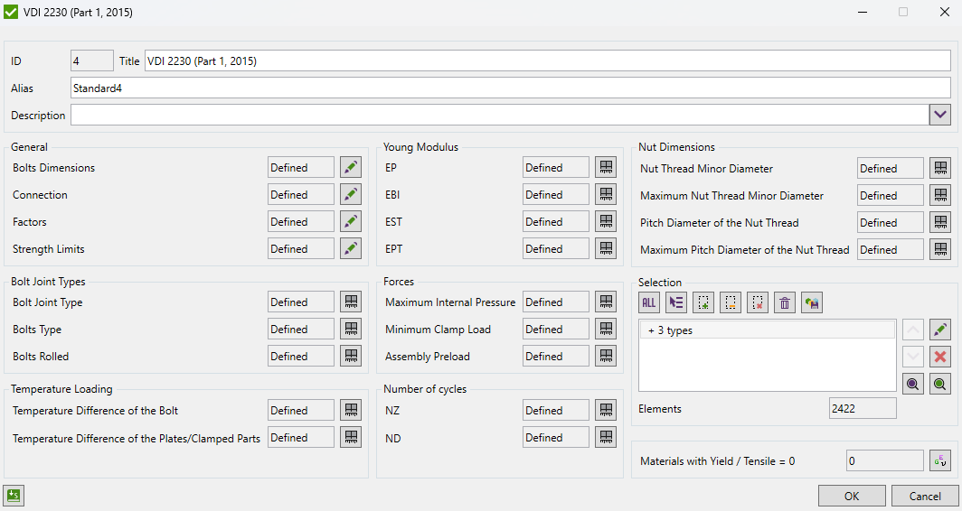The image size is (962, 511).
Task: Click the select-from-list icon with cursor
Action: point(676,302)
